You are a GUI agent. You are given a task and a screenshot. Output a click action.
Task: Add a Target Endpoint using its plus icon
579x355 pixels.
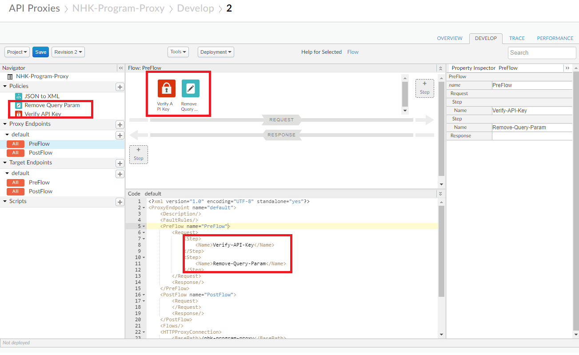120,163
